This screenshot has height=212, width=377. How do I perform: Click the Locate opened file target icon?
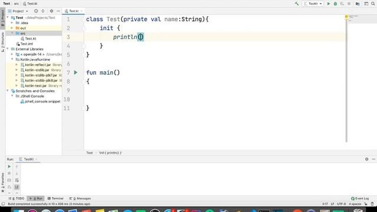36,11
